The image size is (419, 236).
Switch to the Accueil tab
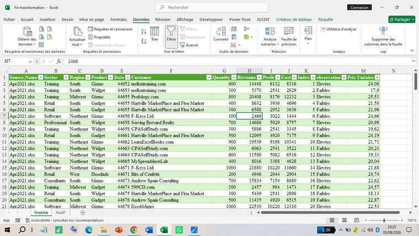pyautogui.click(x=27, y=19)
